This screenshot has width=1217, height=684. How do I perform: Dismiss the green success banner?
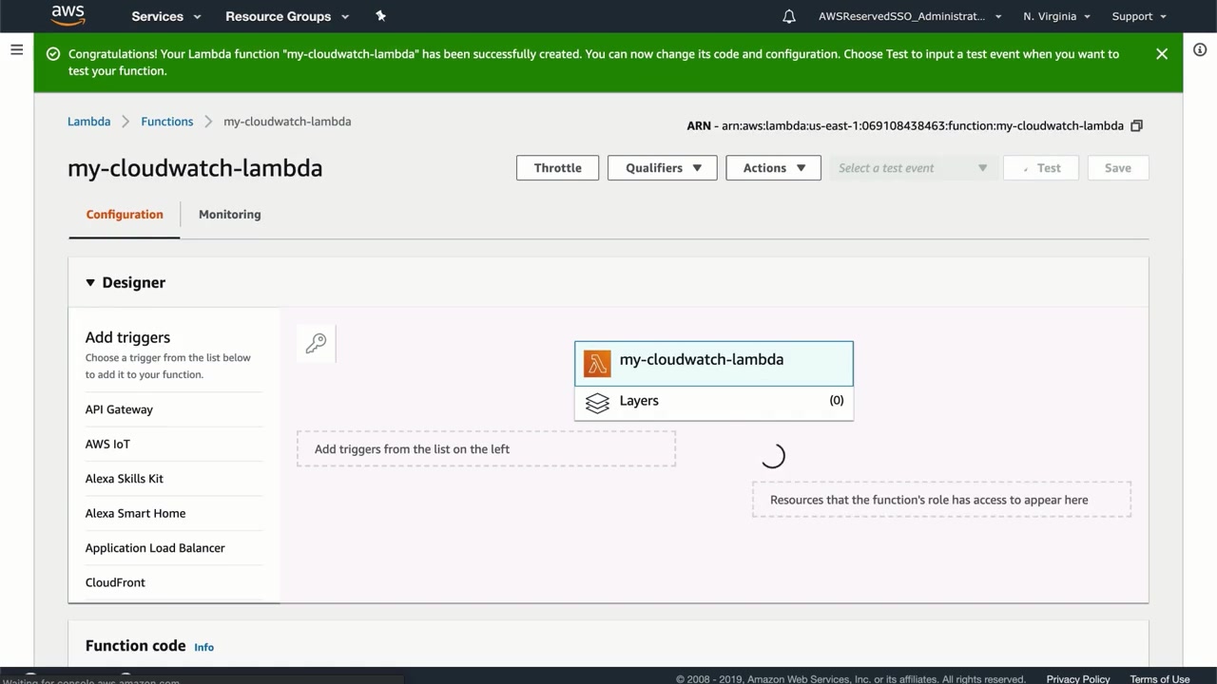(x=1162, y=54)
